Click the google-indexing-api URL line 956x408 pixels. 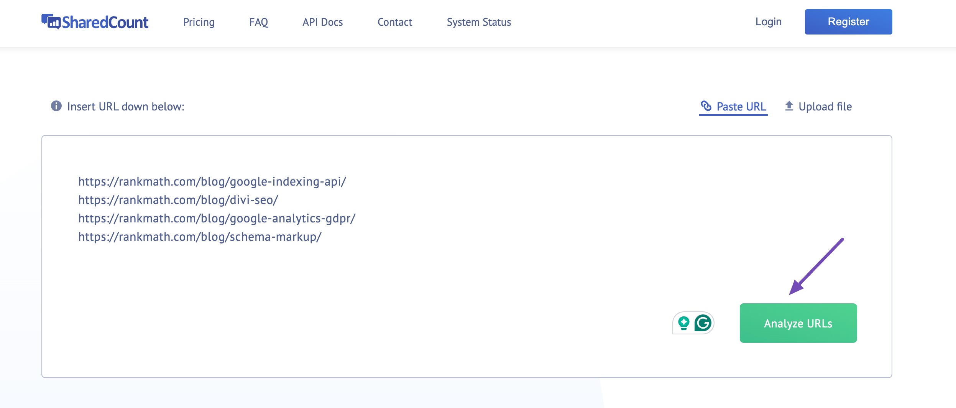[x=212, y=181]
